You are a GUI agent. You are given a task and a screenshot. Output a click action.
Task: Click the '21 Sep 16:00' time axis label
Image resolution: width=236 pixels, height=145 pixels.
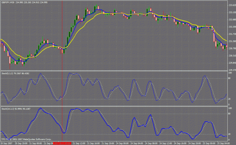click(x=93, y=143)
